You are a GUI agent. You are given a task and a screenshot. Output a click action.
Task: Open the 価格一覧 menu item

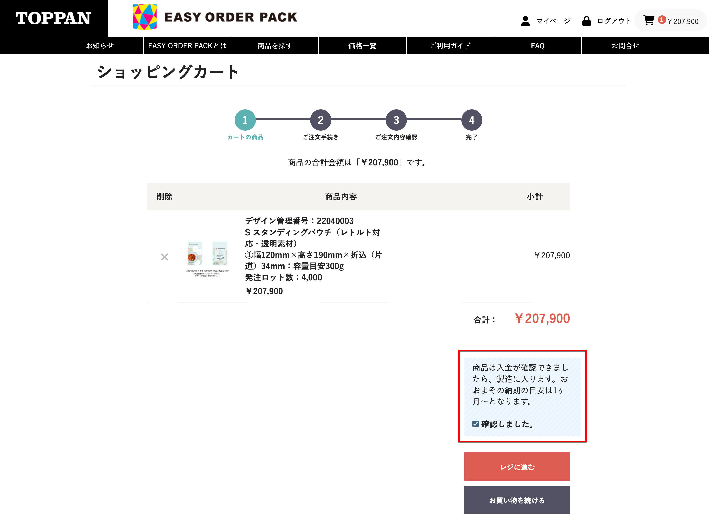[362, 46]
